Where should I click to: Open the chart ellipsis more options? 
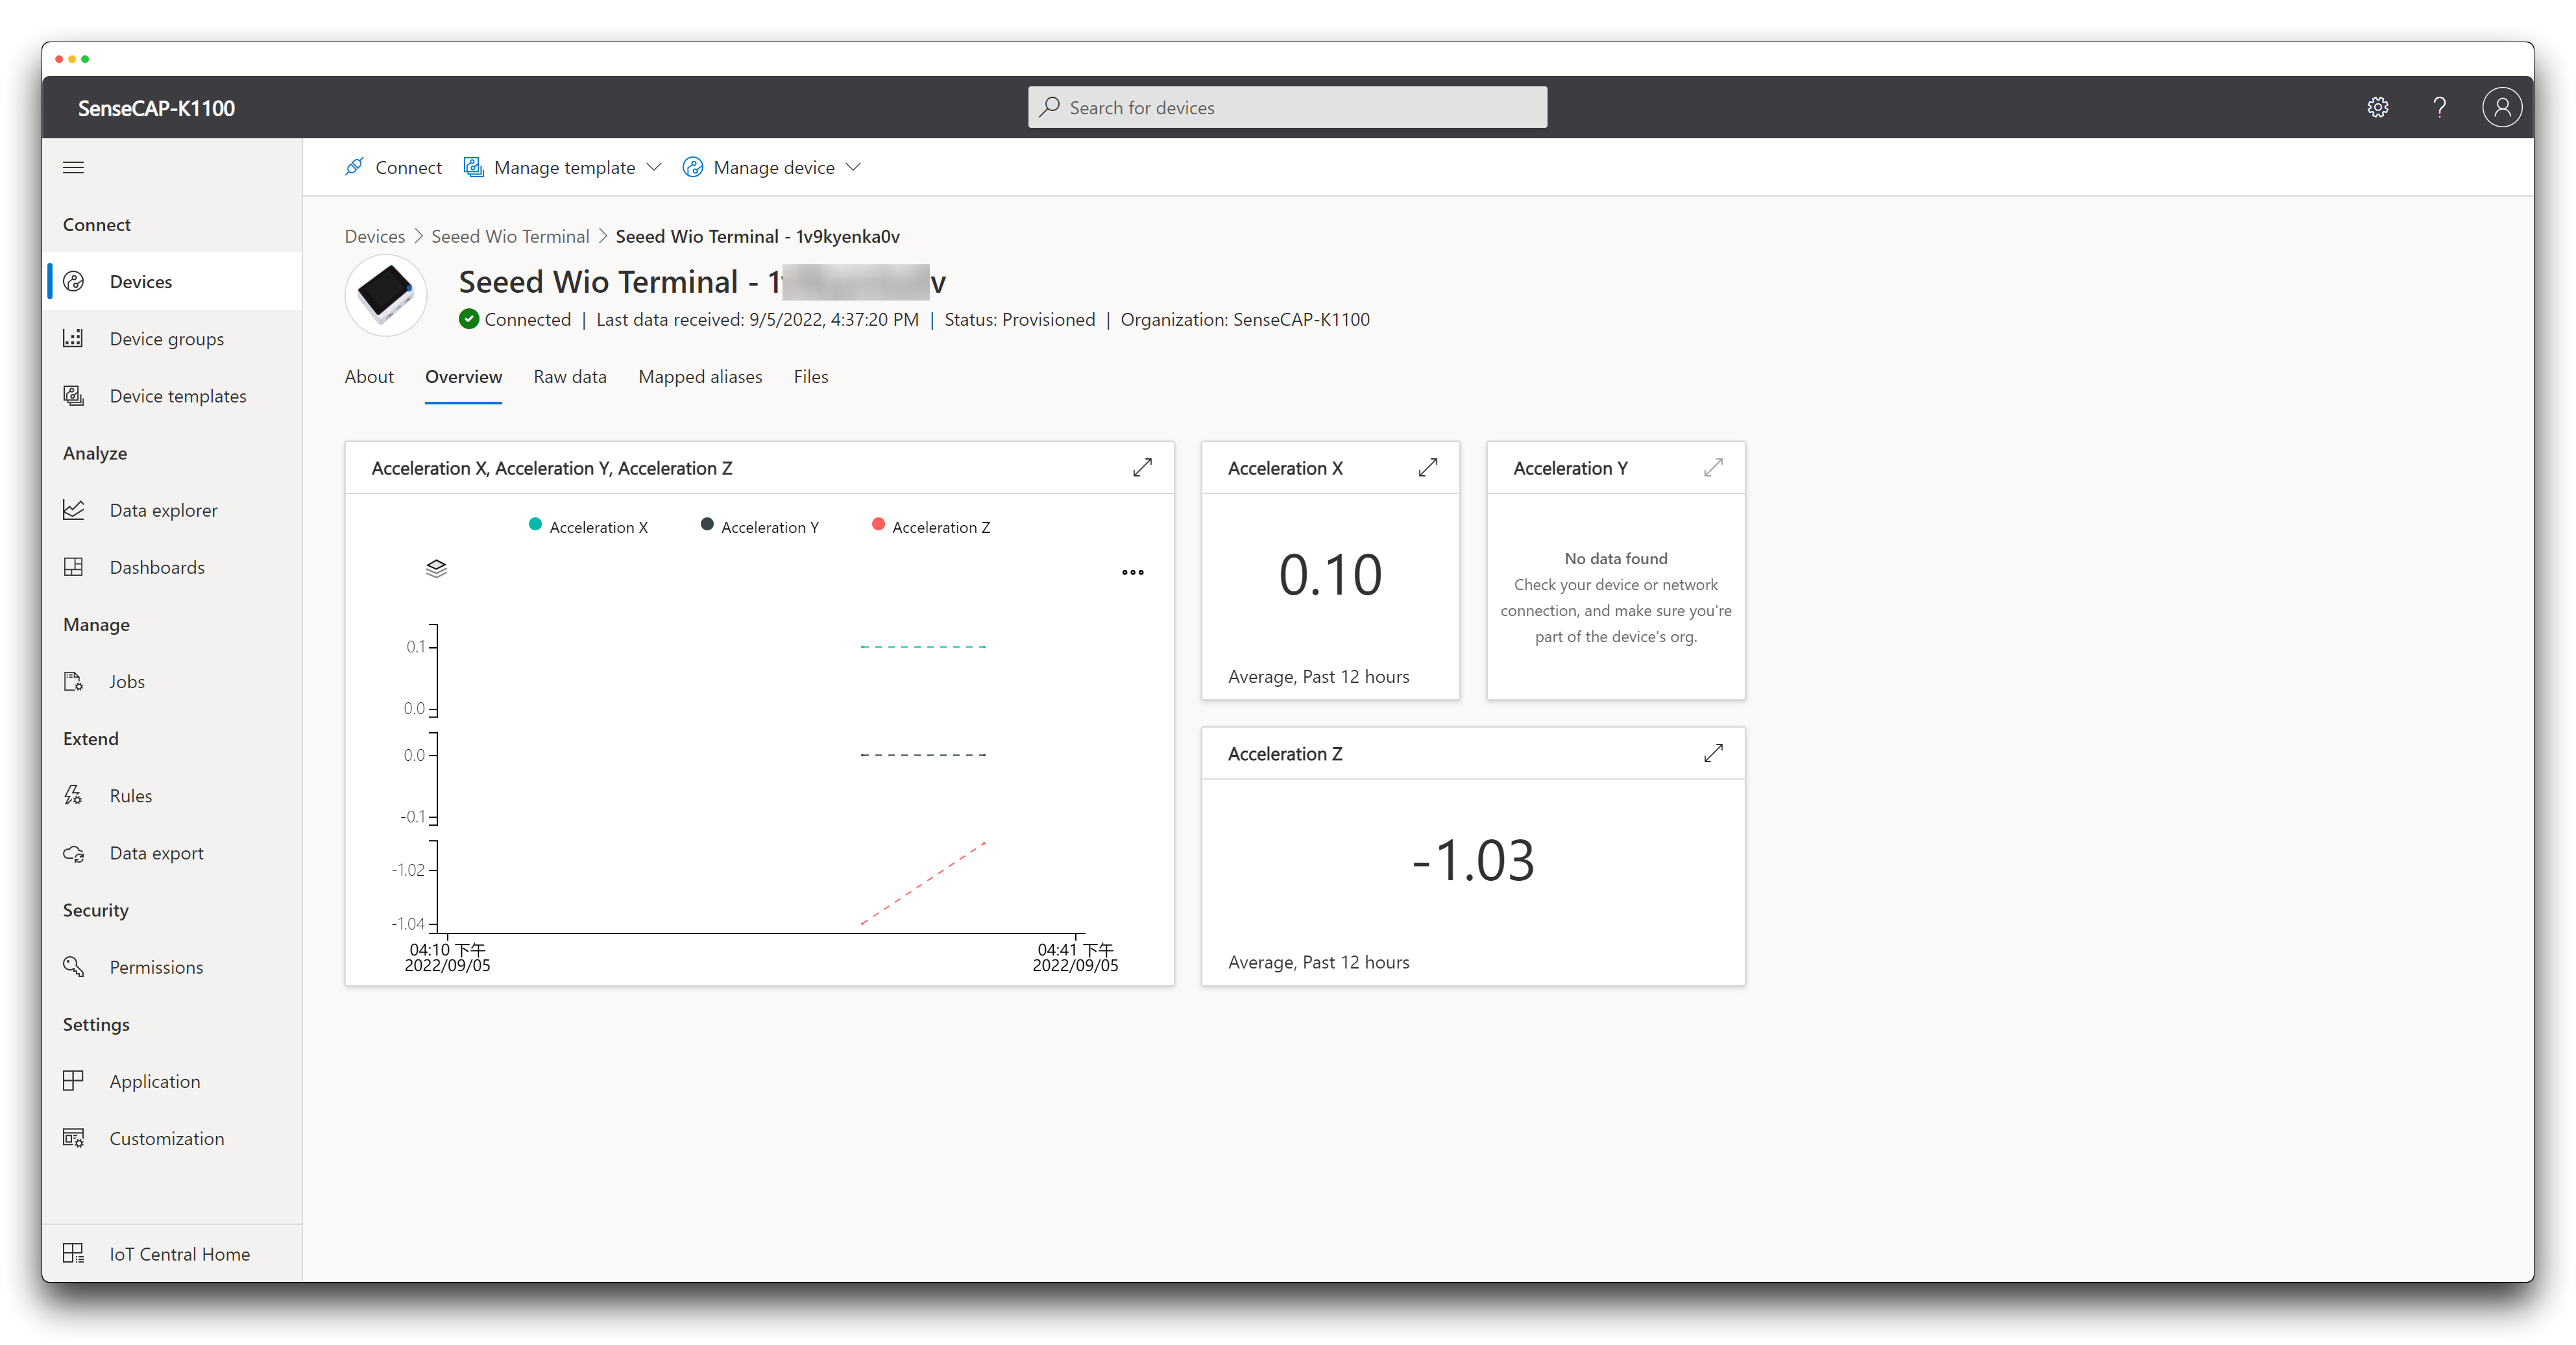1132,573
